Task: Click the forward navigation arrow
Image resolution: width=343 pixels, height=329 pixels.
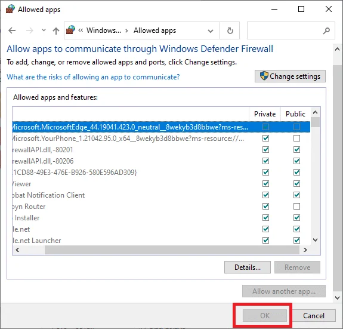Action: pos(30,30)
